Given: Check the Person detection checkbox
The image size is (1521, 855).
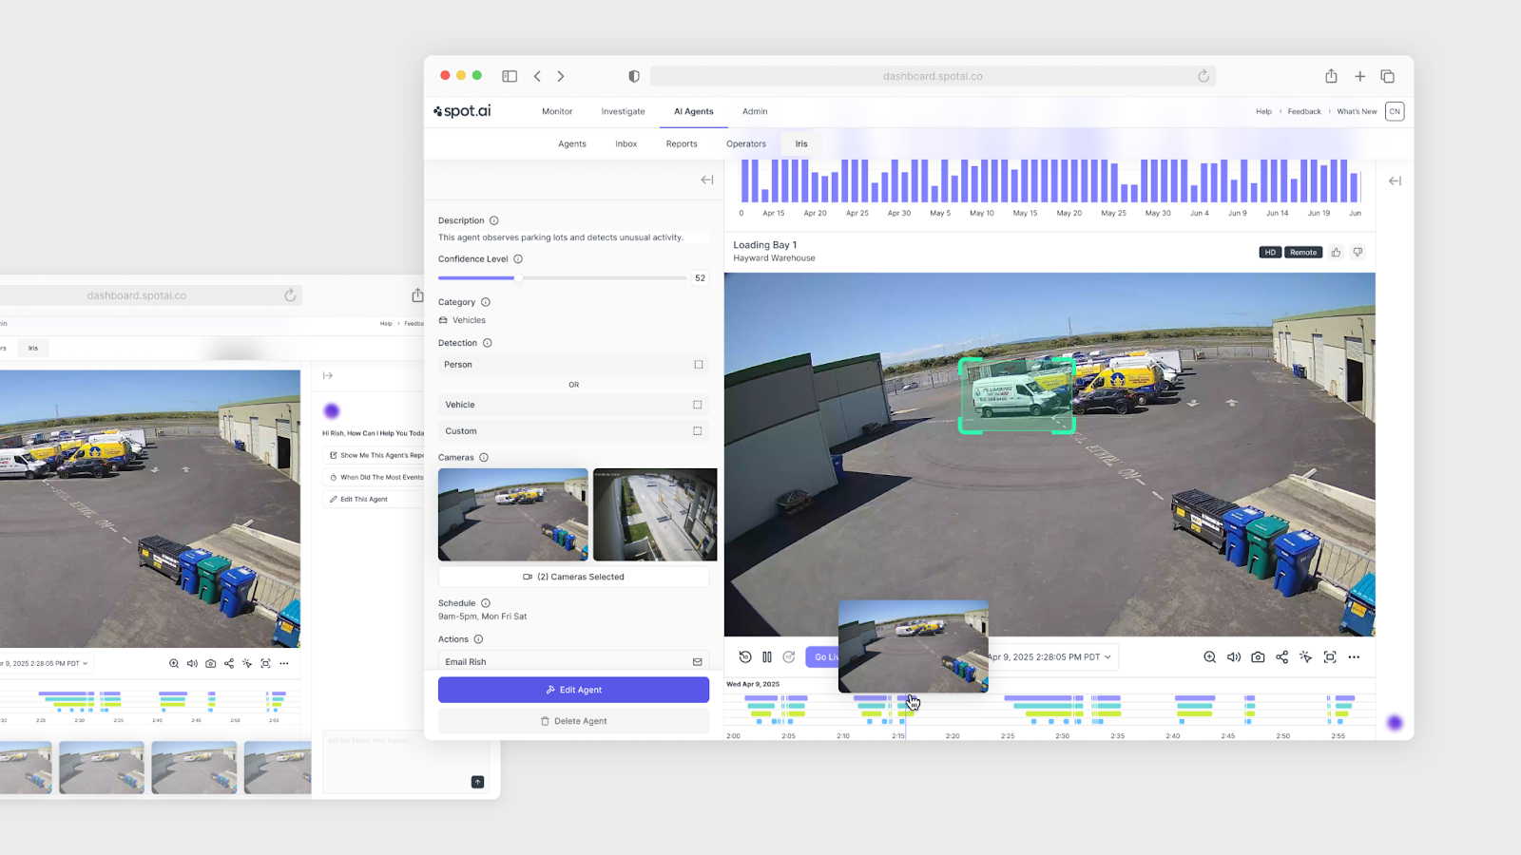Looking at the screenshot, I should pos(698,365).
